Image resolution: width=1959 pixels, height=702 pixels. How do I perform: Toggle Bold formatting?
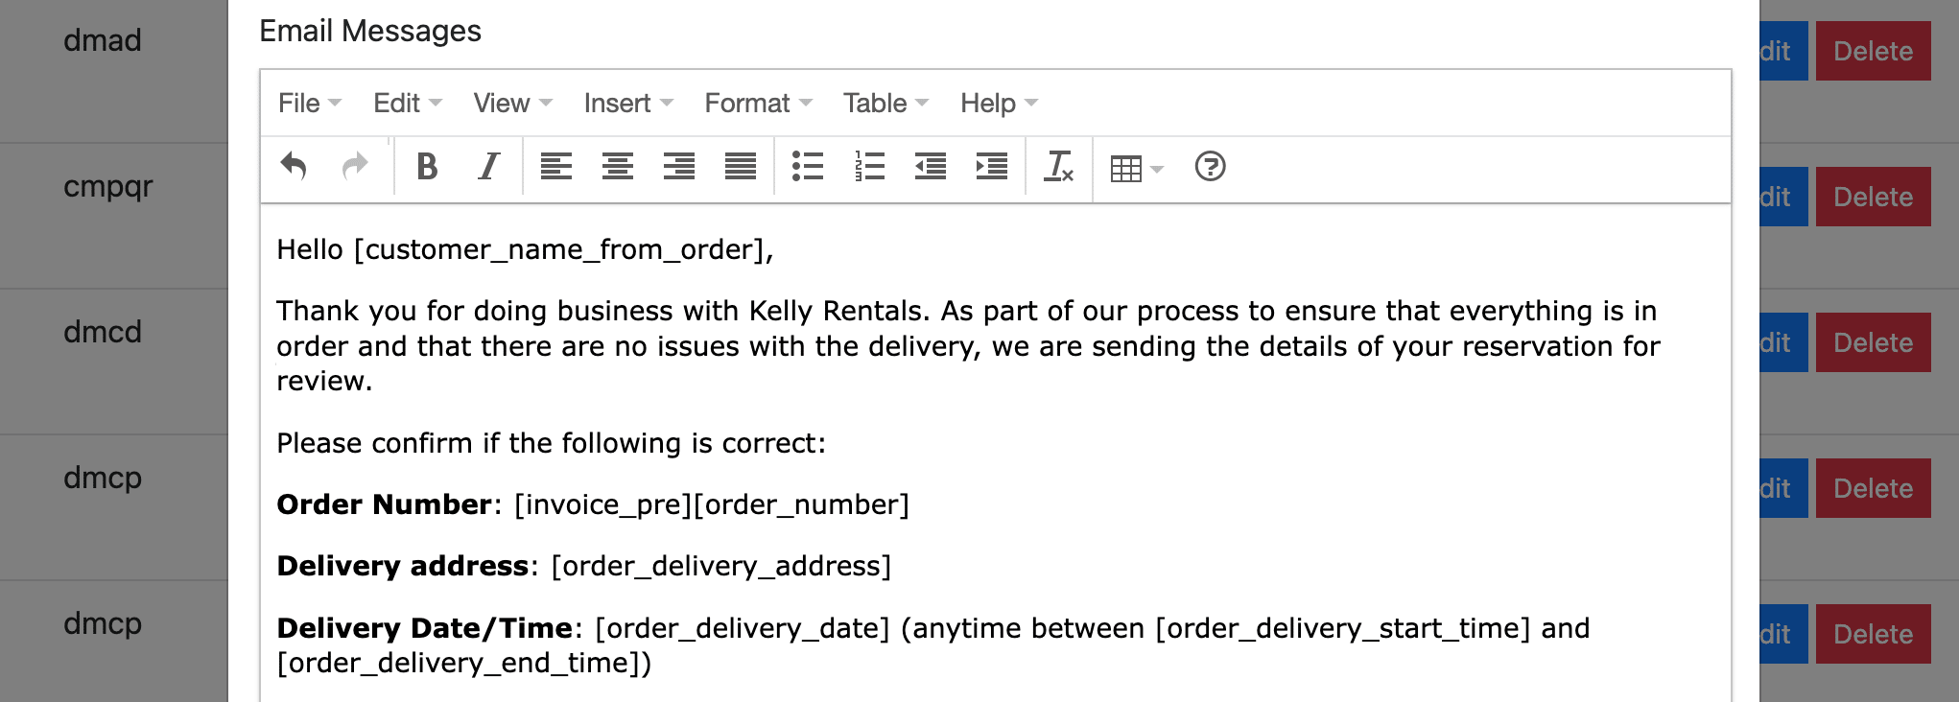[x=427, y=167]
